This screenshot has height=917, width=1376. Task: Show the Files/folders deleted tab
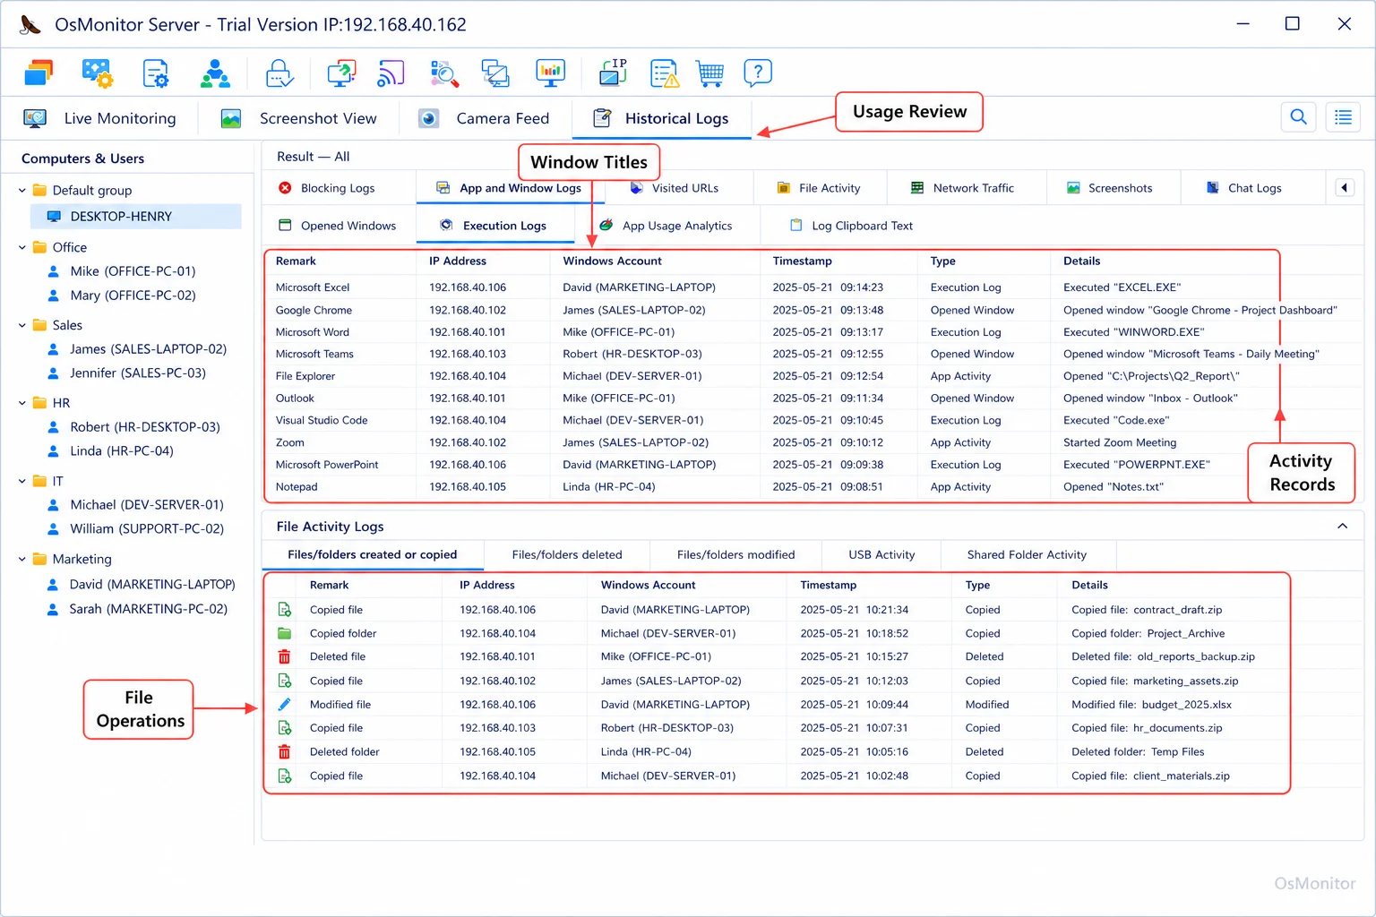click(x=567, y=555)
